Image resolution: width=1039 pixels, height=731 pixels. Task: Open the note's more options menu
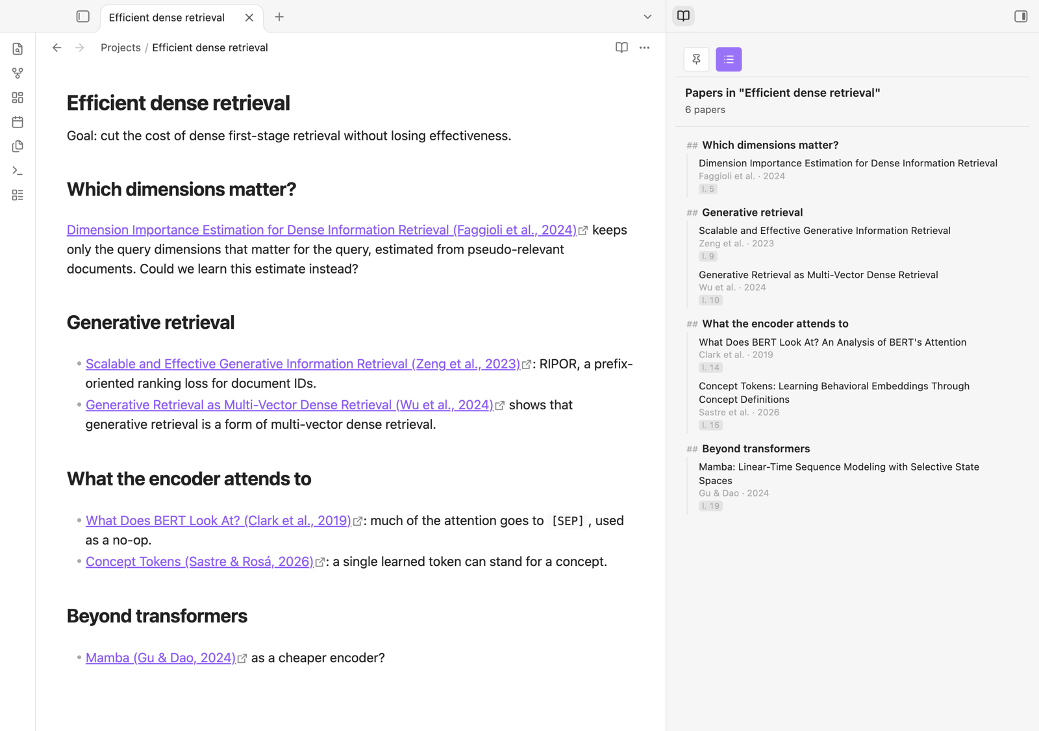click(644, 47)
